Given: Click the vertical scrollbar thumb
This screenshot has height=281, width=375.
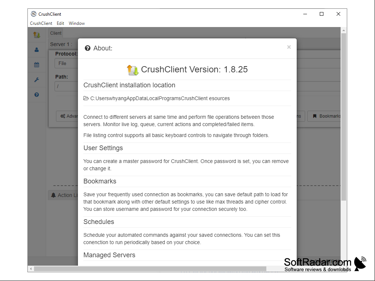Looking at the screenshot, I should click(344, 117).
